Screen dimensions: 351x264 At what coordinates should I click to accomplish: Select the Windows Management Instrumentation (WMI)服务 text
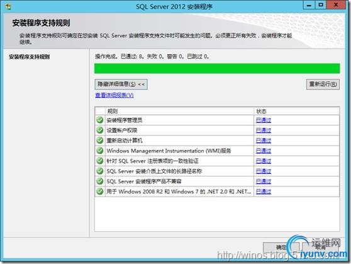(169, 151)
